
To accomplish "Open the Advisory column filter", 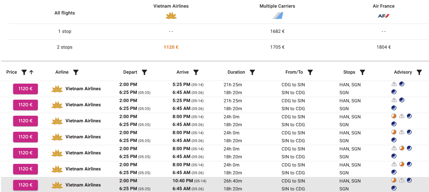I will 419,72.
